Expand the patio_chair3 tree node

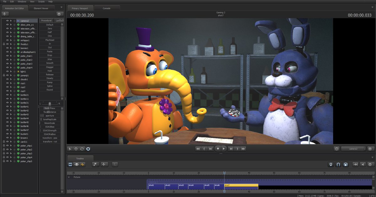(14, 64)
